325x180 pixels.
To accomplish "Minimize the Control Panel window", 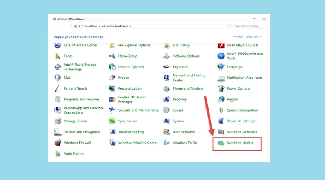I will tap(254, 19).
